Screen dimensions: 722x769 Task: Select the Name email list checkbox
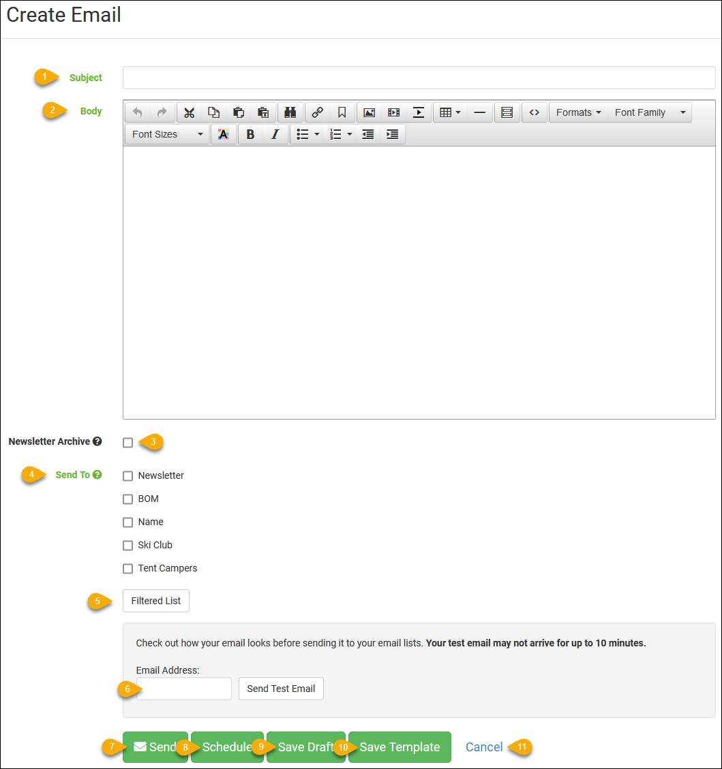coord(127,522)
